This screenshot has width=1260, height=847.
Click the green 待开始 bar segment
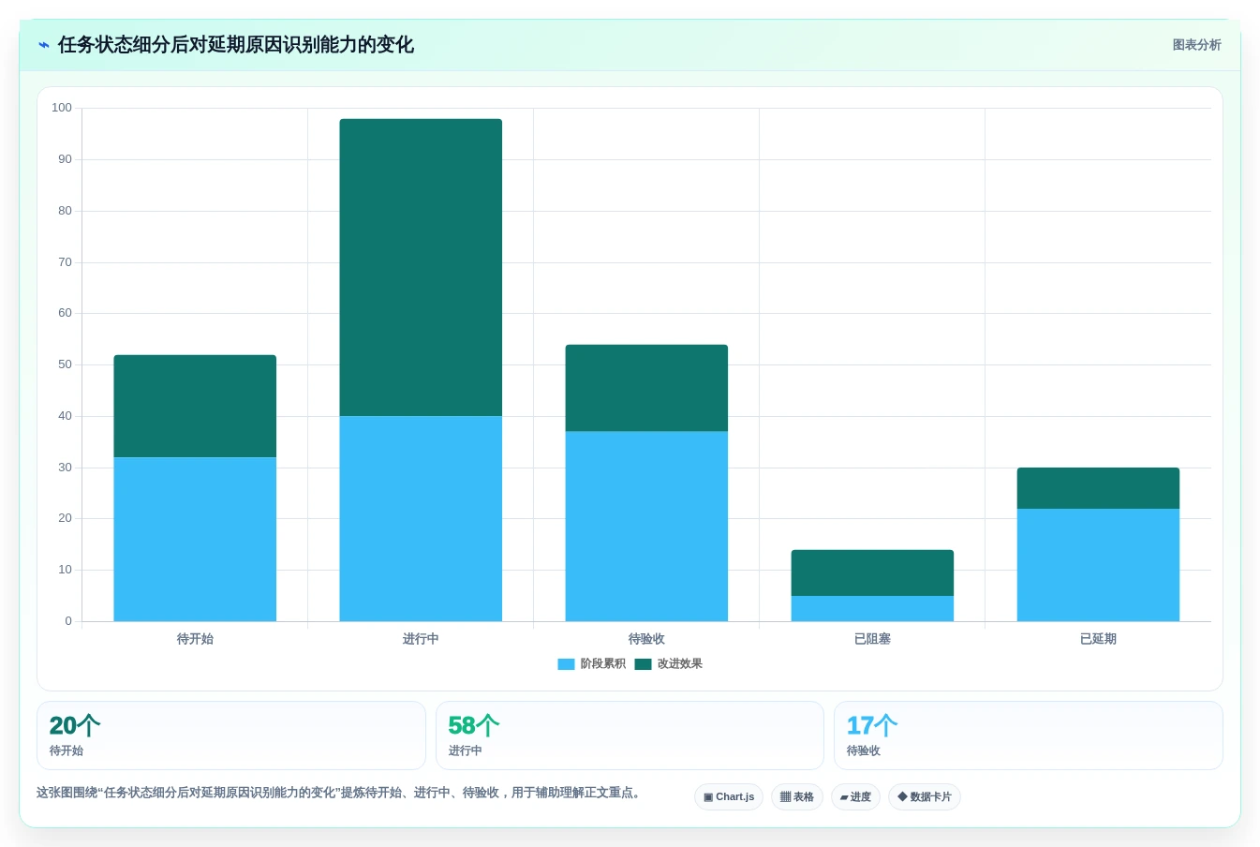[195, 406]
